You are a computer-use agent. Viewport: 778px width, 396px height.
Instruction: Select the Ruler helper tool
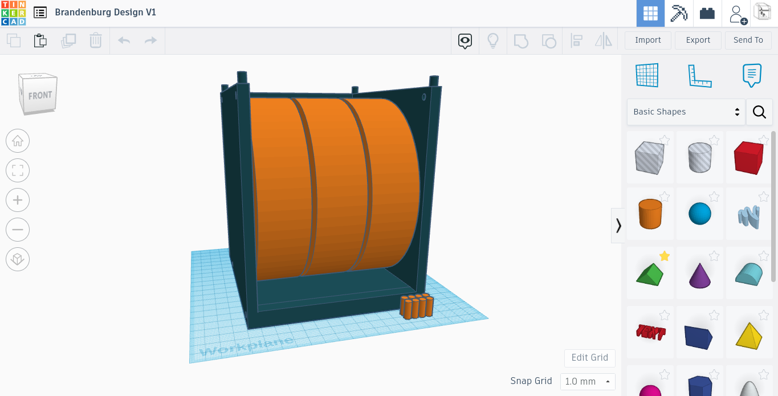point(700,75)
